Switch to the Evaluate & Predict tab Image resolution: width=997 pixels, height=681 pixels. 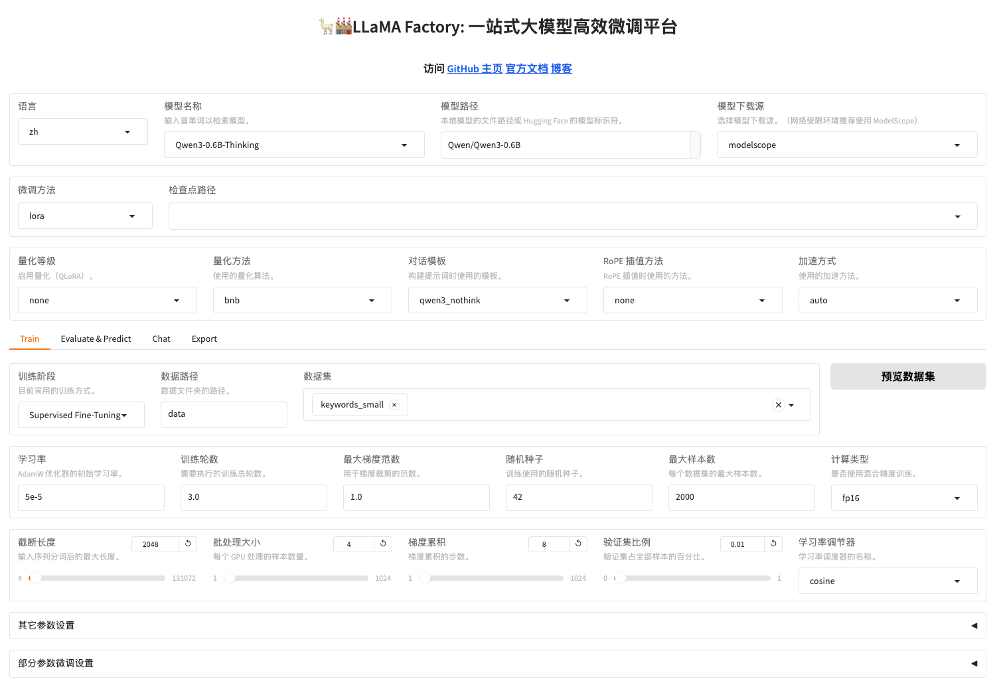96,339
